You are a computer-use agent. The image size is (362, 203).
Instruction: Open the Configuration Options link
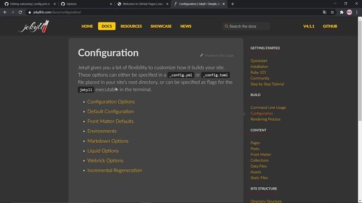111,101
